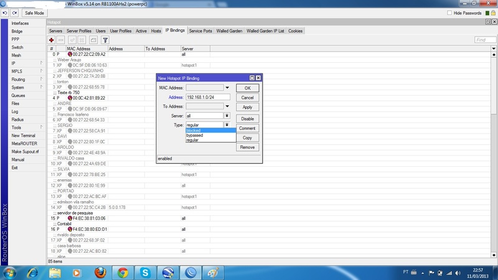Switch to Users tab
Viewport: 498px width, 280px height.
coord(101,30)
